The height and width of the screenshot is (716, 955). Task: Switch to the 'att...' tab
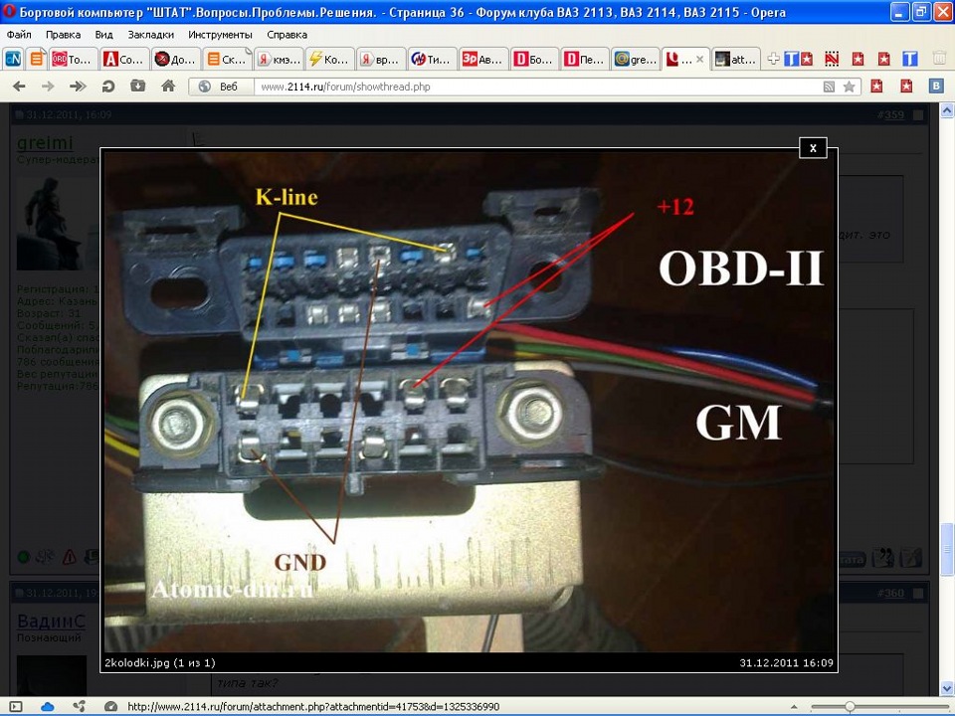[x=738, y=59]
